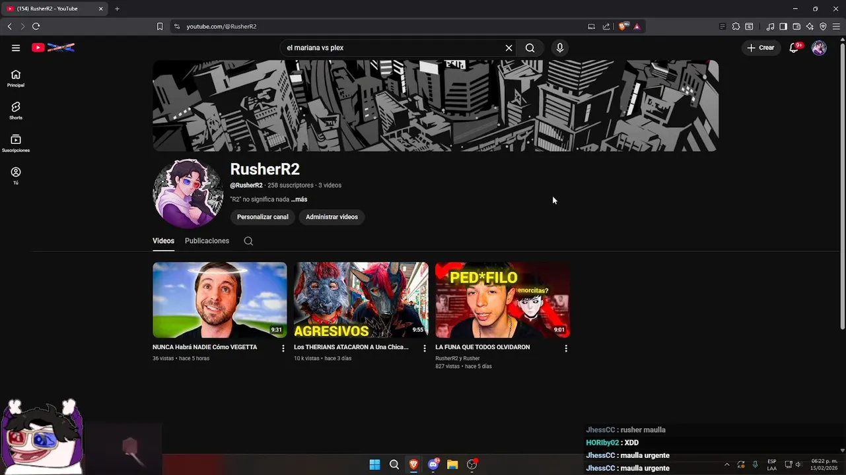Switch to the Videos tab
846x475 pixels.
163,241
